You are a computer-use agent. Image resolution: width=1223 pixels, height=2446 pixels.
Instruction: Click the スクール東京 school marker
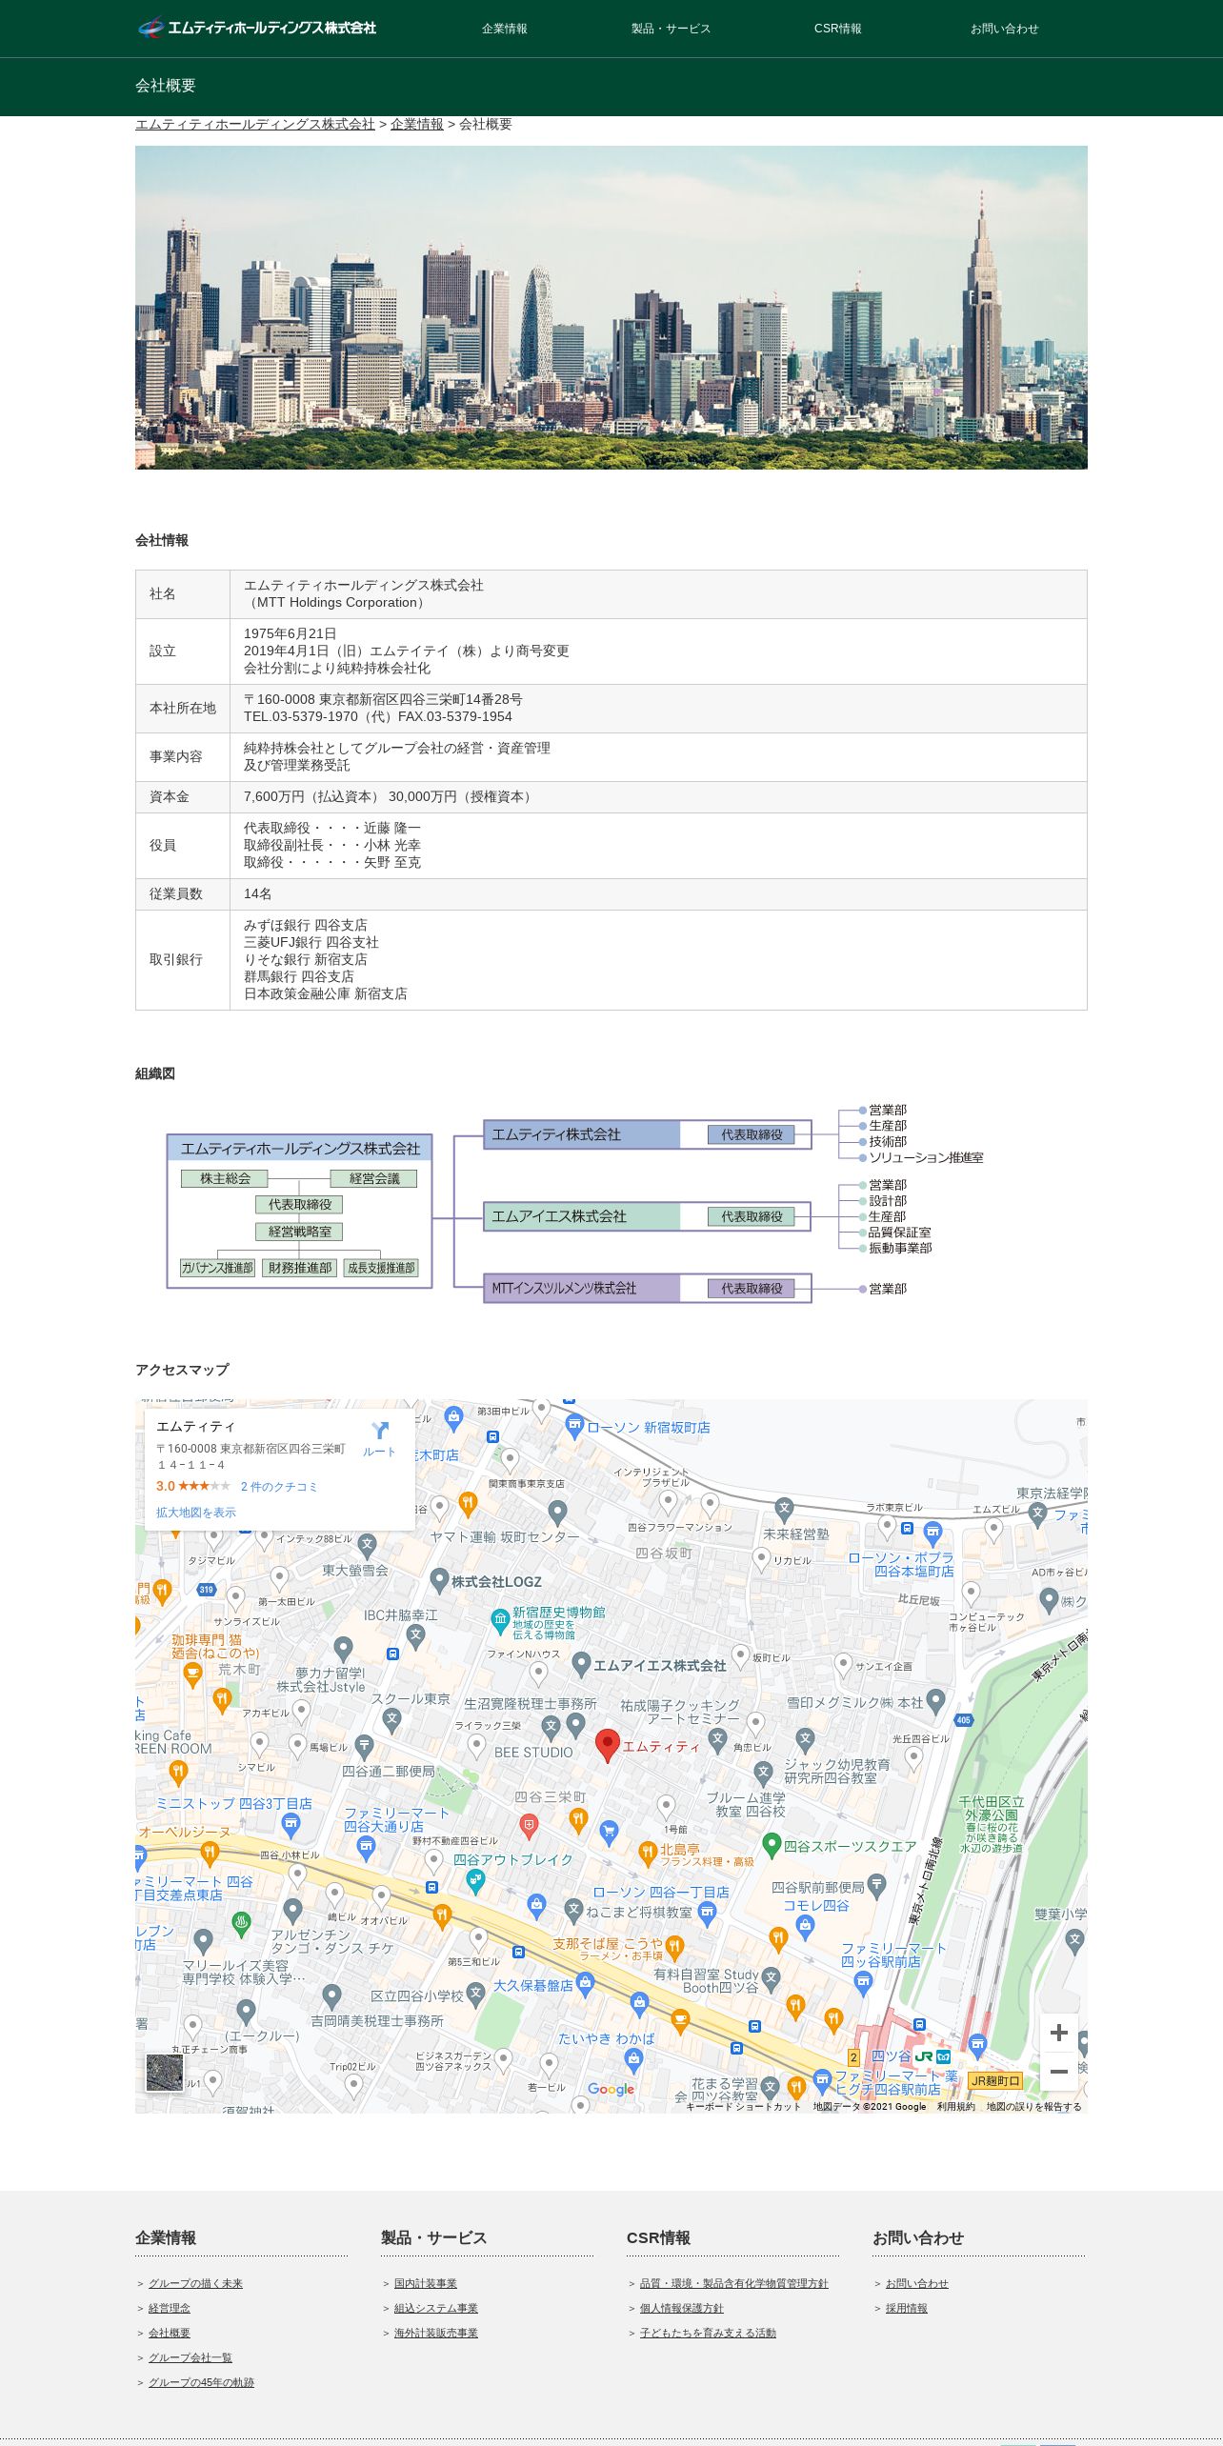coord(391,1719)
